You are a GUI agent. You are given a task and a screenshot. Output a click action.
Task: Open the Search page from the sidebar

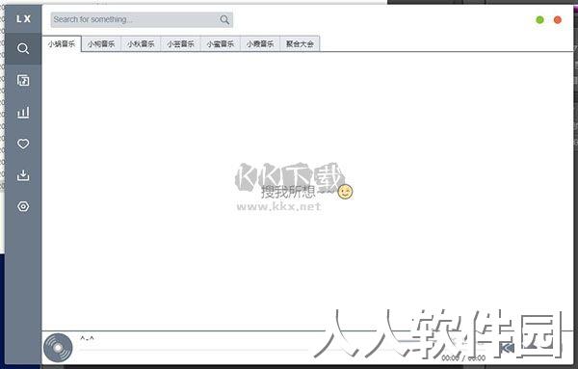[23, 48]
